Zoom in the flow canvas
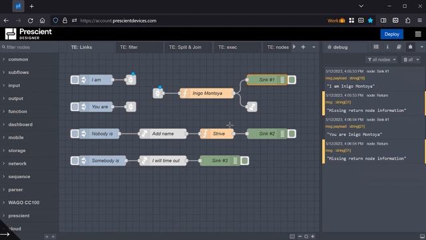 (x=313, y=237)
